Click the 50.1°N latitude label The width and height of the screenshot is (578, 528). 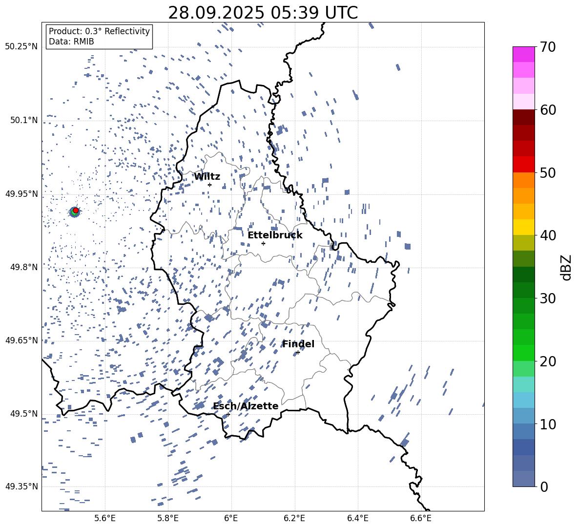point(23,120)
